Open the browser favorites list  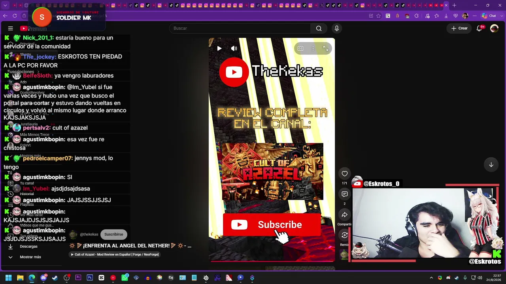tap(437, 16)
